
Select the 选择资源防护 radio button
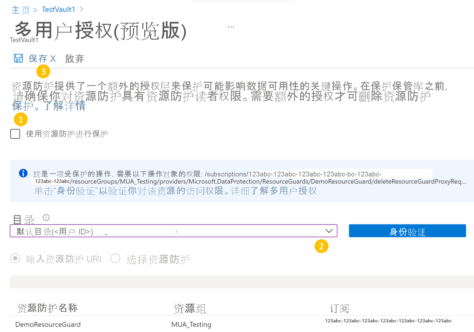point(115,258)
